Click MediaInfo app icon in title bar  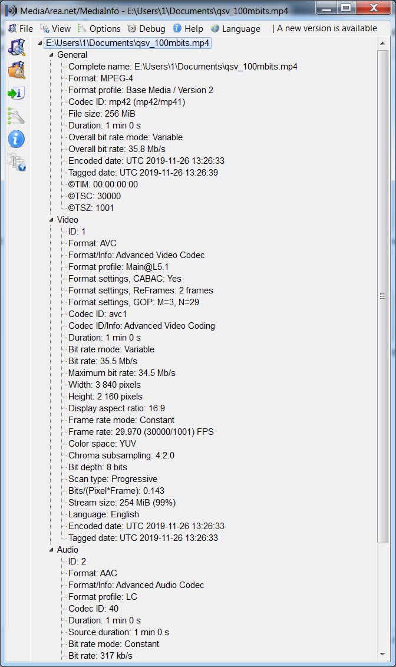point(11,10)
